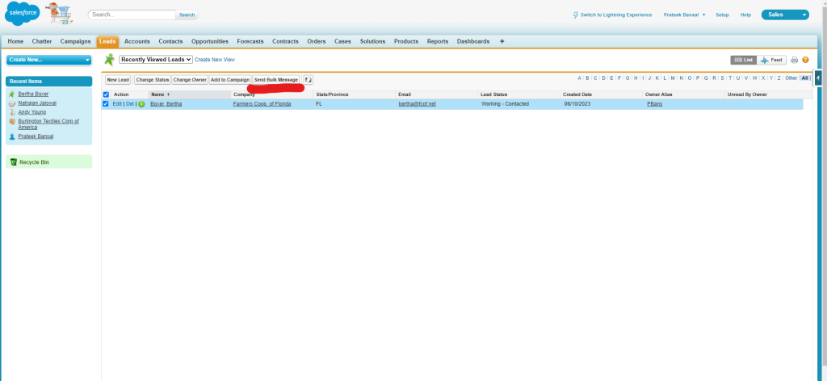Open the Home tab
The image size is (827, 381).
(15, 41)
